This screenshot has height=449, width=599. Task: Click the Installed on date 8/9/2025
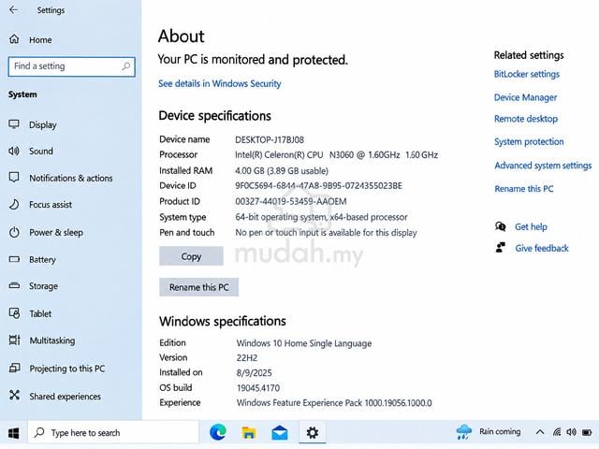[x=255, y=373]
